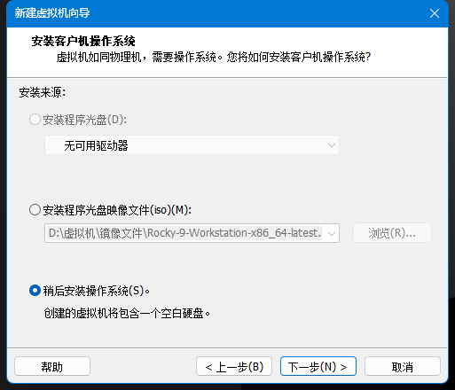Choose 安装程序光盘映像文件(iso)(M) radio option

click(x=35, y=210)
